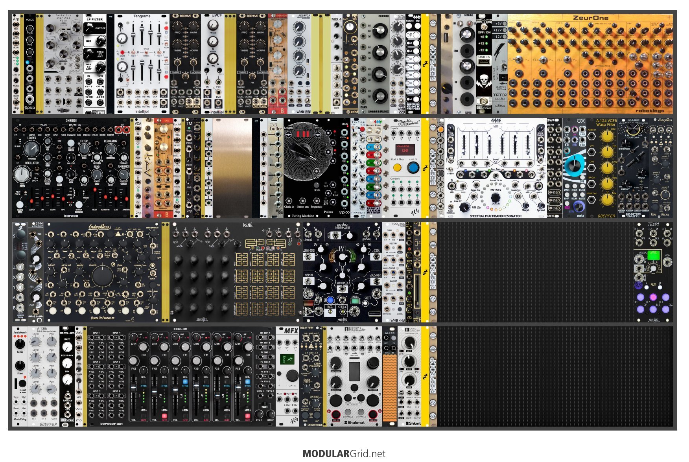Image resolution: width=689 pixels, height=462 pixels.
Task: Select the Shuffling Clock Multiplier module
Action: coord(413,64)
